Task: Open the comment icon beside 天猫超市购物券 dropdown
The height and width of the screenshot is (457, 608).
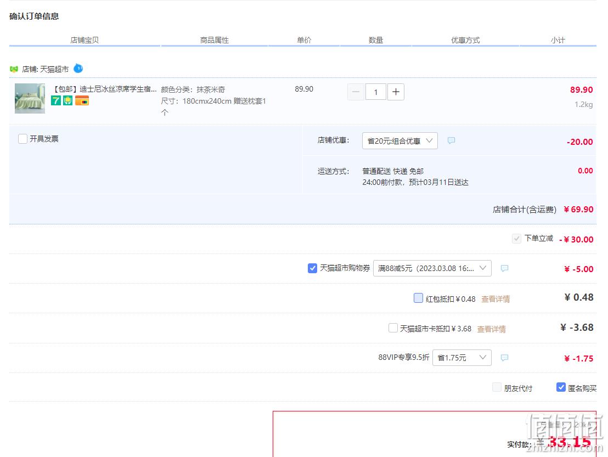Action: [504, 268]
